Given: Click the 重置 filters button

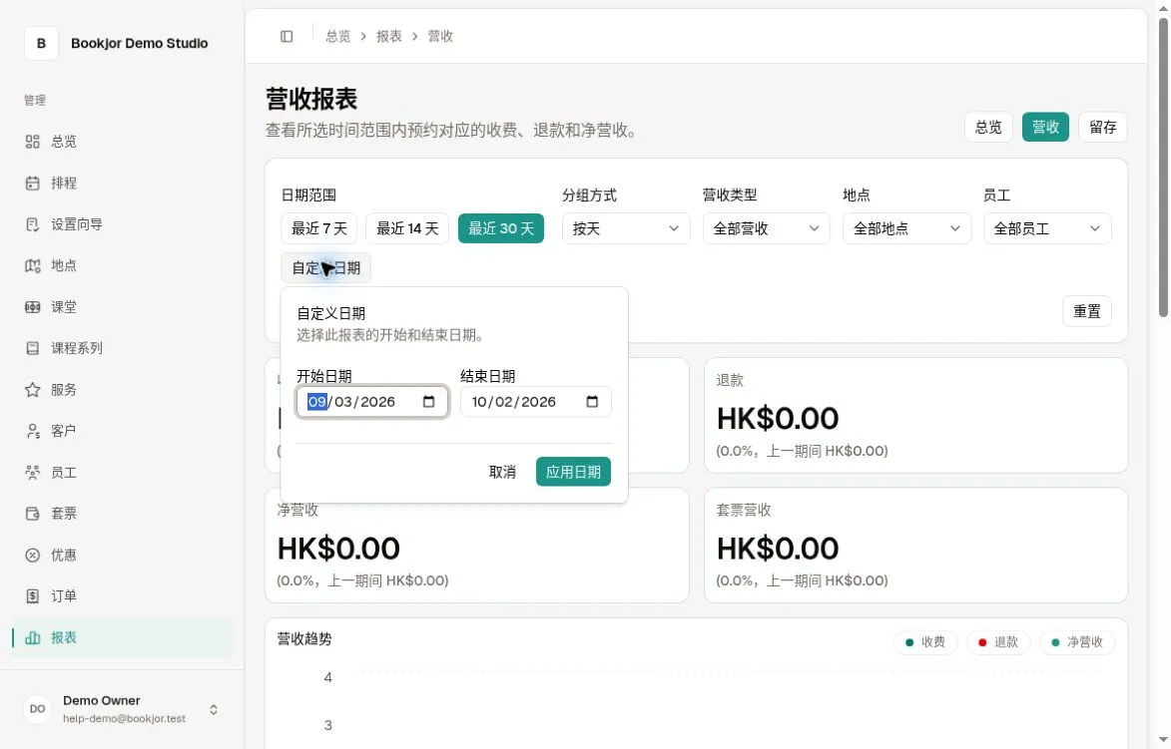Looking at the screenshot, I should click(1086, 311).
